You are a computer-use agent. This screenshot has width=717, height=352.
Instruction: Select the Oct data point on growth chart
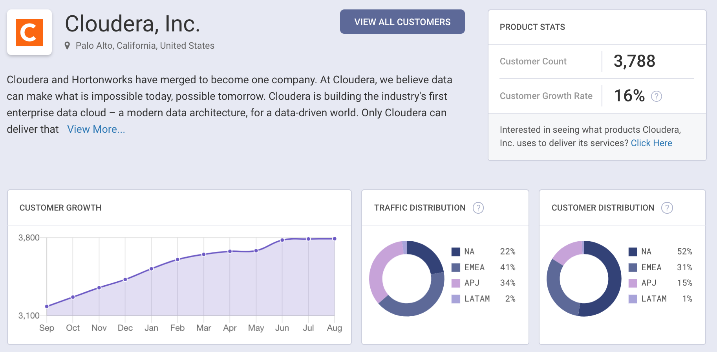(73, 297)
